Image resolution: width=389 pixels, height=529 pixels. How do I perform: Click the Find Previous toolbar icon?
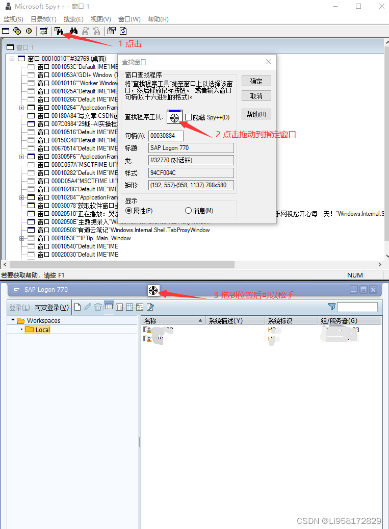pos(97,31)
